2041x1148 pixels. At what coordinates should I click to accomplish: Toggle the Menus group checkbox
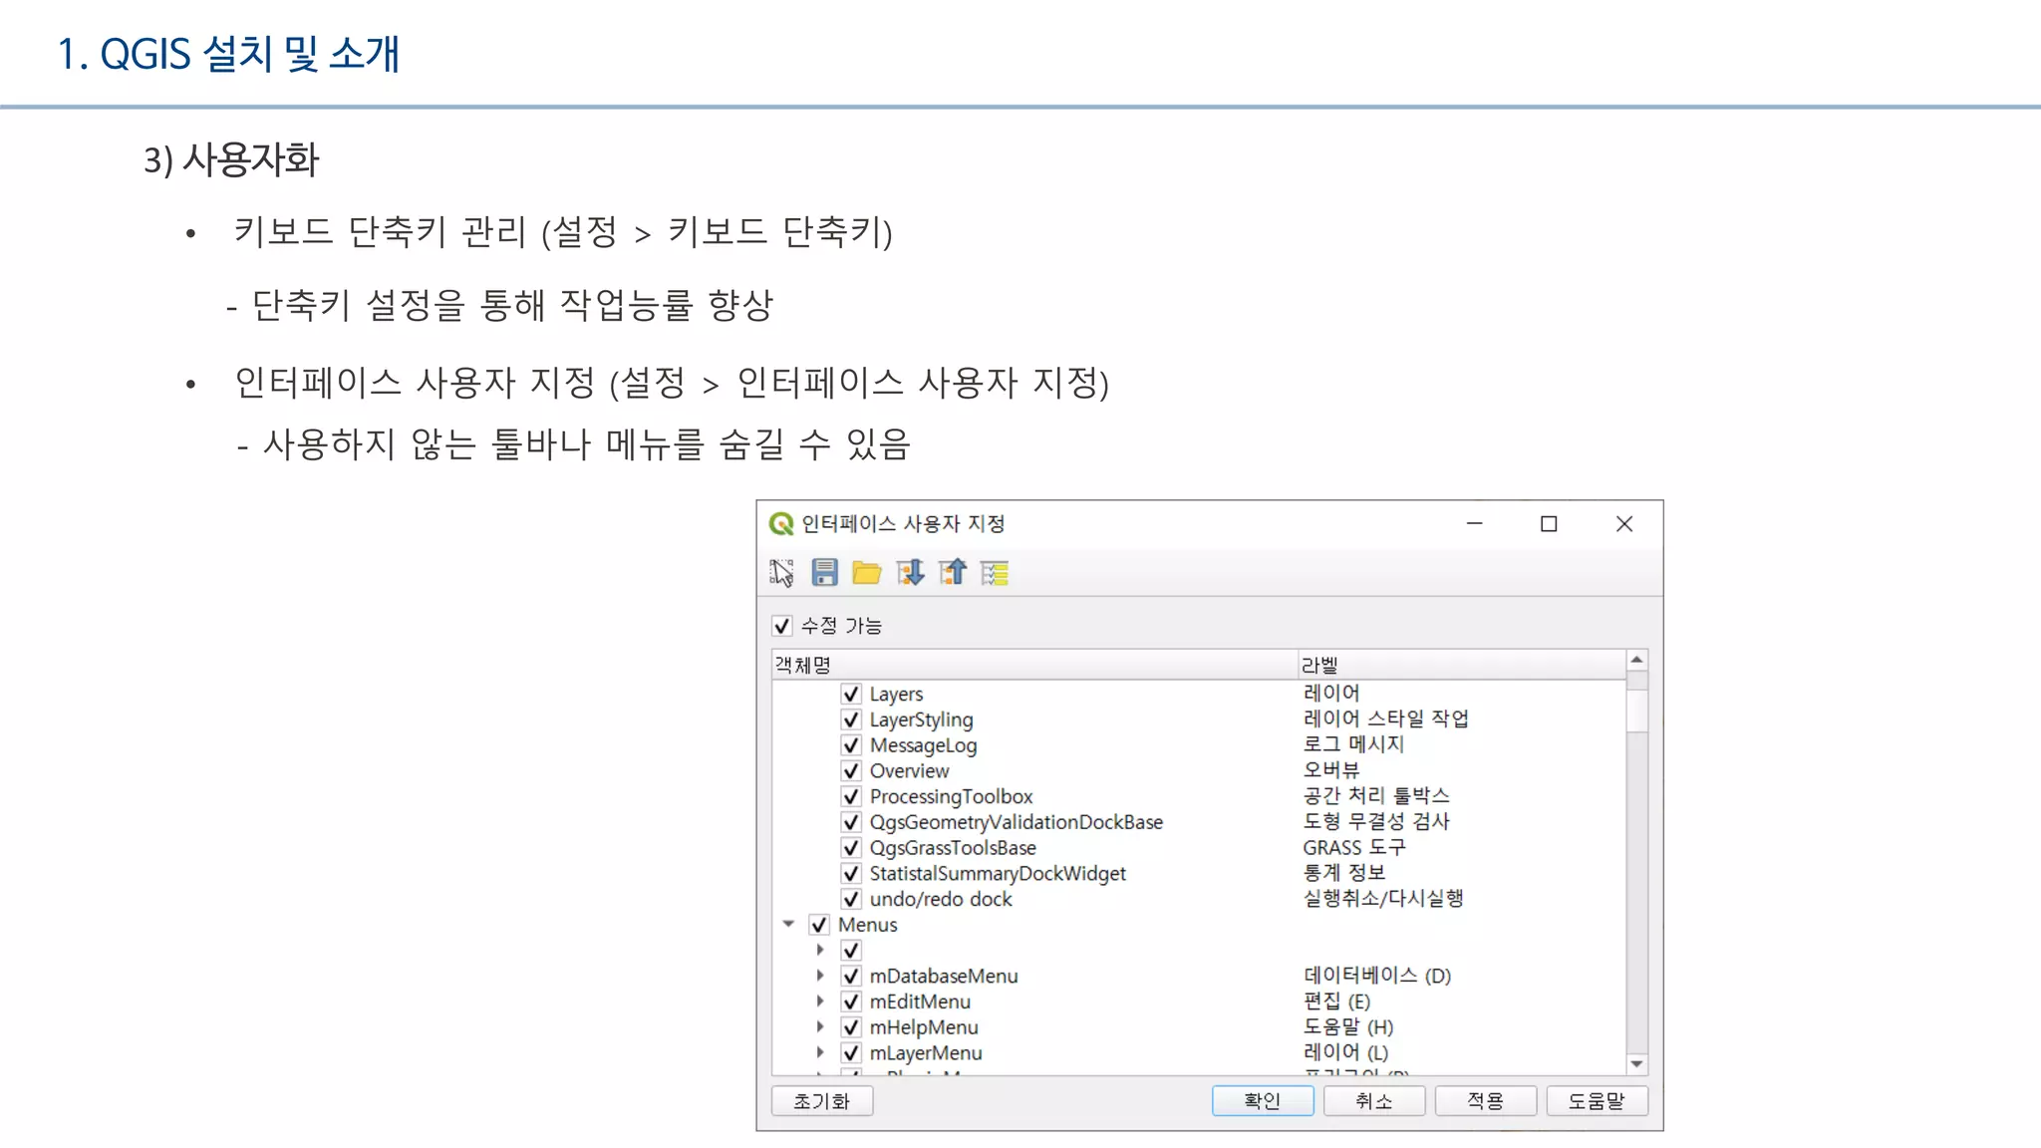(819, 925)
